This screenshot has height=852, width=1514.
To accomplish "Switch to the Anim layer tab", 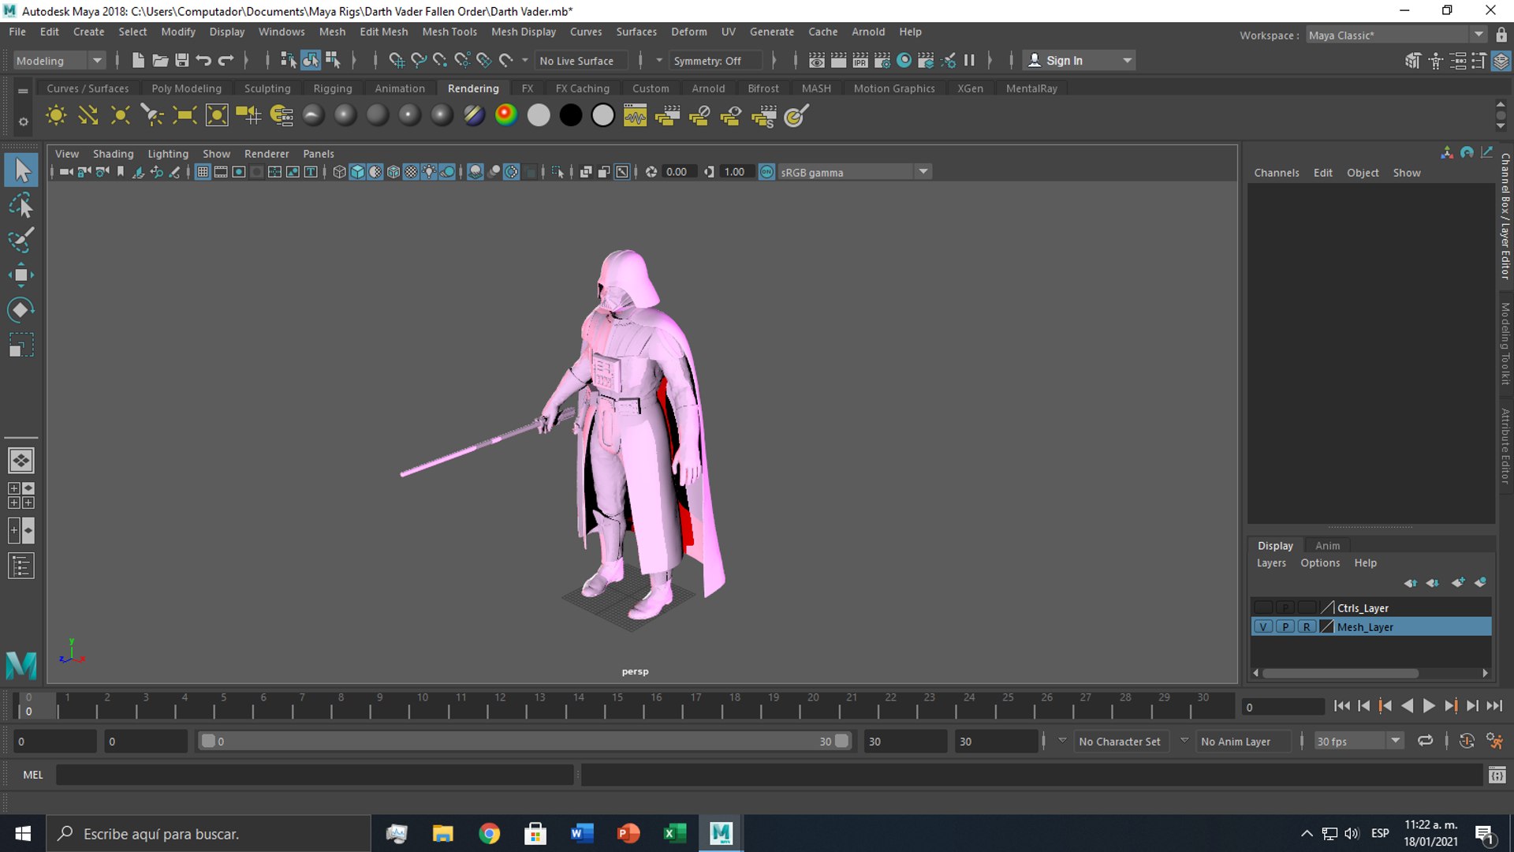I will 1327,546.
